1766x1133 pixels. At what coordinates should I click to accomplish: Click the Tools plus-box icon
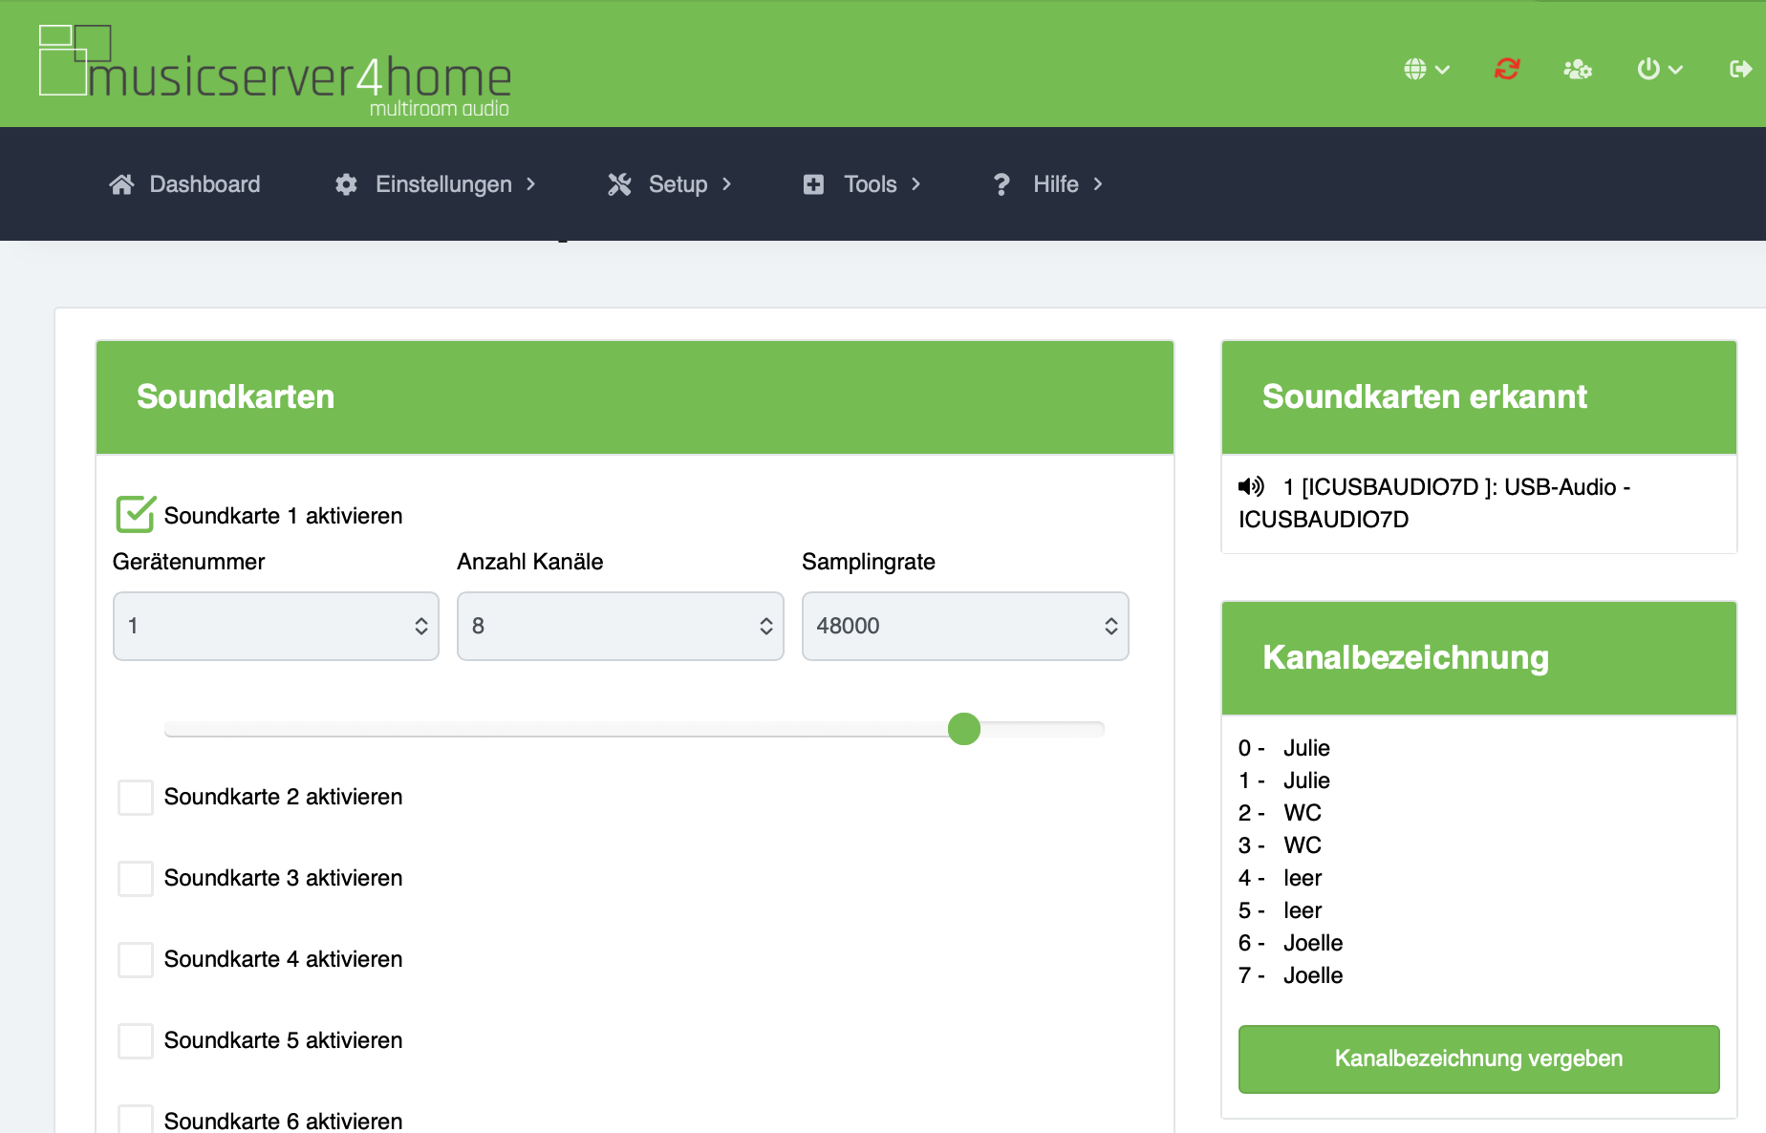813,184
